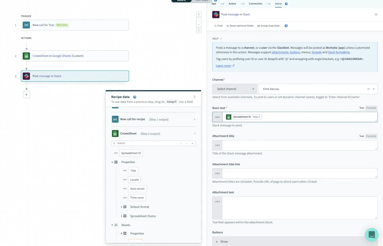Click the resize icon of Recipe data panel
The width and height of the screenshot is (383, 246).
(194, 97)
